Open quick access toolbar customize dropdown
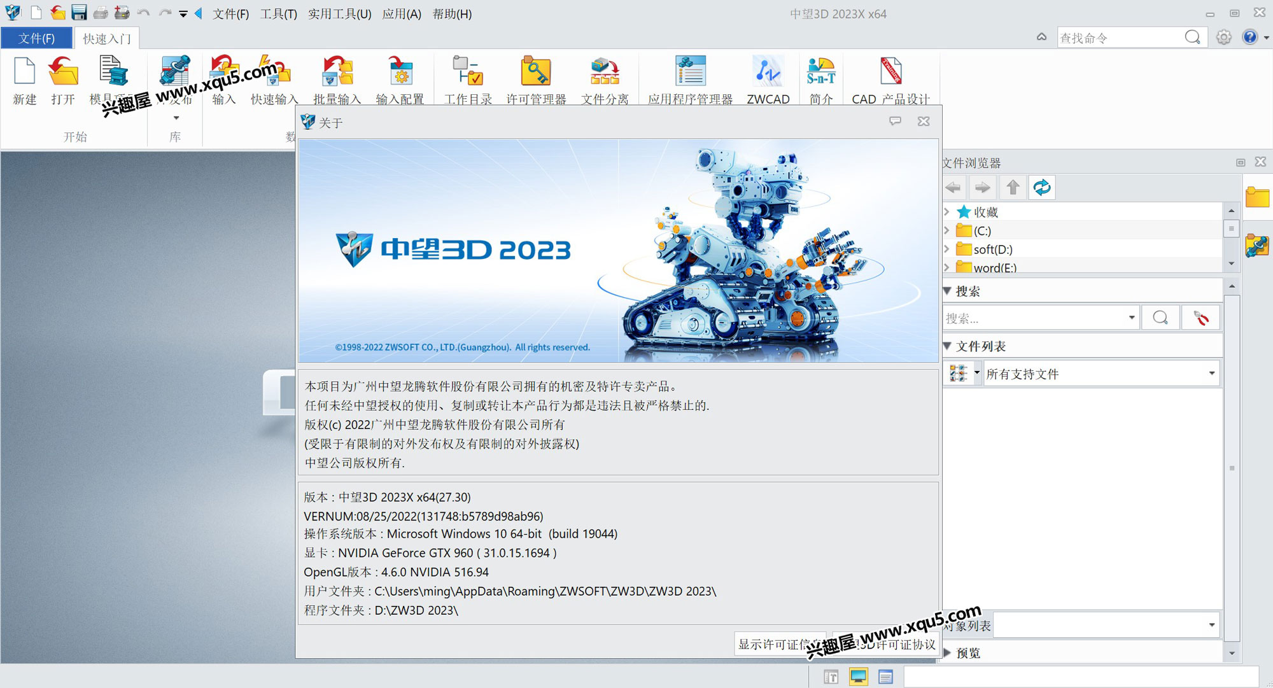 183,13
